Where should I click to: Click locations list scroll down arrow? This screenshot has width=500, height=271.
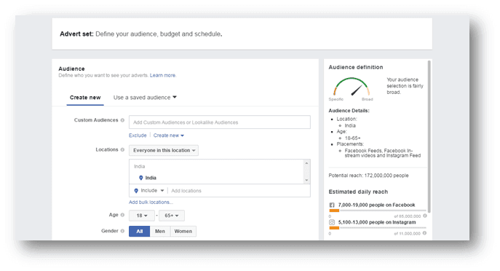tap(306, 181)
